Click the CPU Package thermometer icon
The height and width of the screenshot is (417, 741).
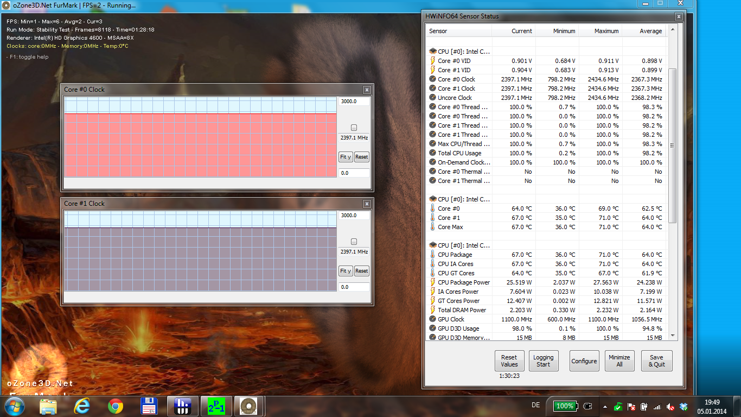432,255
